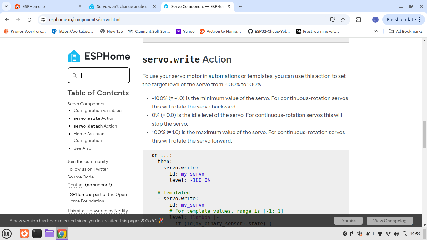
Task: Open the All Bookmarks folder
Action: [x=405, y=31]
